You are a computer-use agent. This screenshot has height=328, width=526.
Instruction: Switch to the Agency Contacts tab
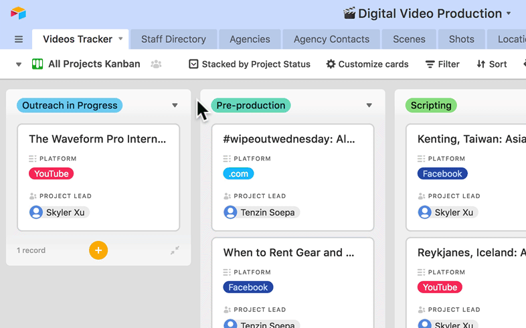click(x=331, y=39)
